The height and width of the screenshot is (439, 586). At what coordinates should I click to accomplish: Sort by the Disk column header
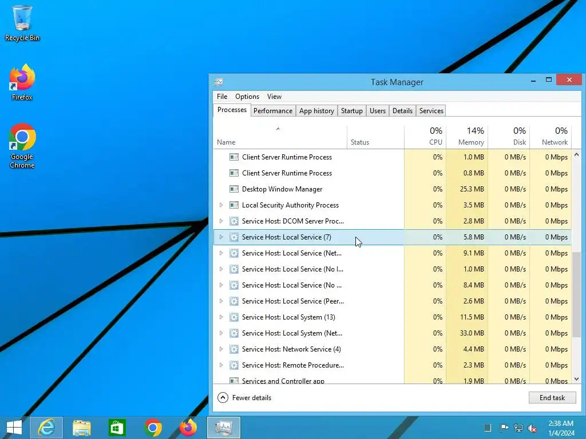pyautogui.click(x=509, y=137)
